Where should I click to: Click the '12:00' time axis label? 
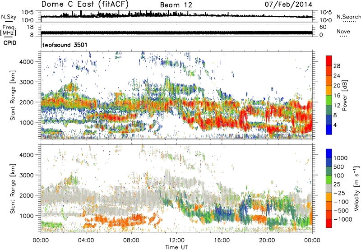(176, 241)
